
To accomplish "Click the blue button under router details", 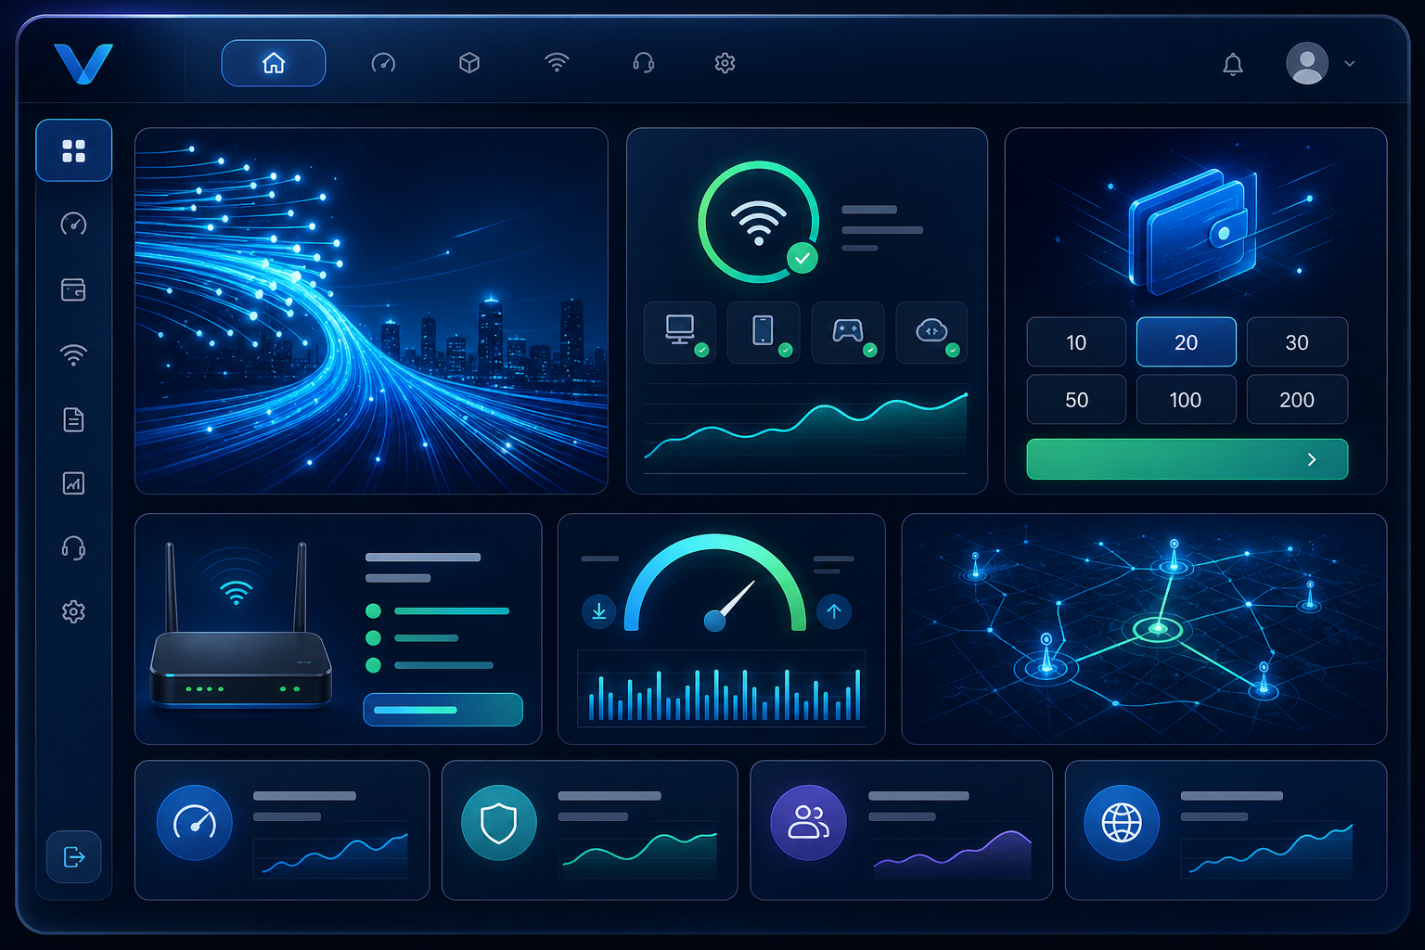I will click(443, 710).
